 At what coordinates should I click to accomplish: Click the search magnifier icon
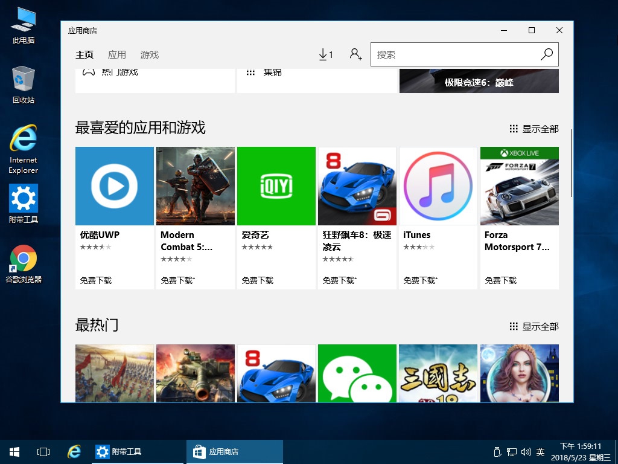pos(546,54)
